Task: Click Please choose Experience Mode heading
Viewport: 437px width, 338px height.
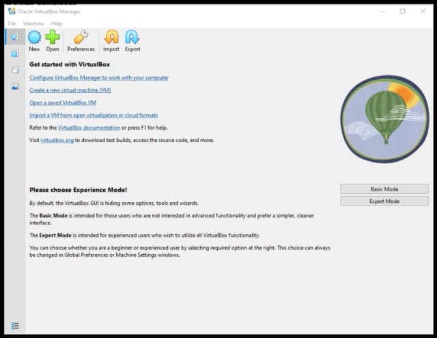Action: [79, 190]
